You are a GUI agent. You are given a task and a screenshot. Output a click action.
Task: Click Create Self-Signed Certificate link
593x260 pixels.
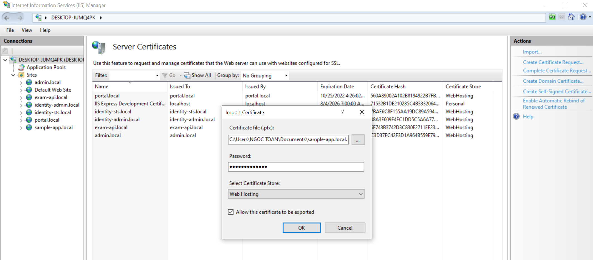[x=557, y=92]
